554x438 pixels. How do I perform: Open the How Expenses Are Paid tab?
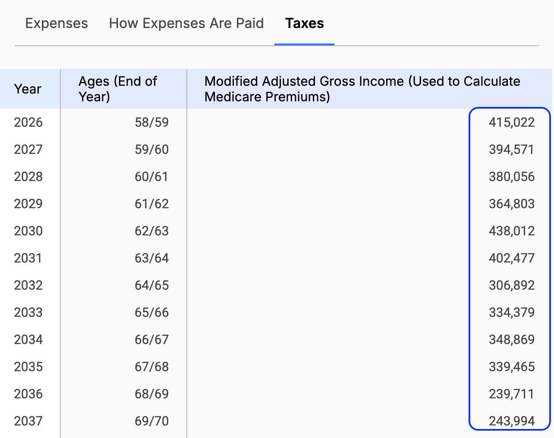click(186, 23)
